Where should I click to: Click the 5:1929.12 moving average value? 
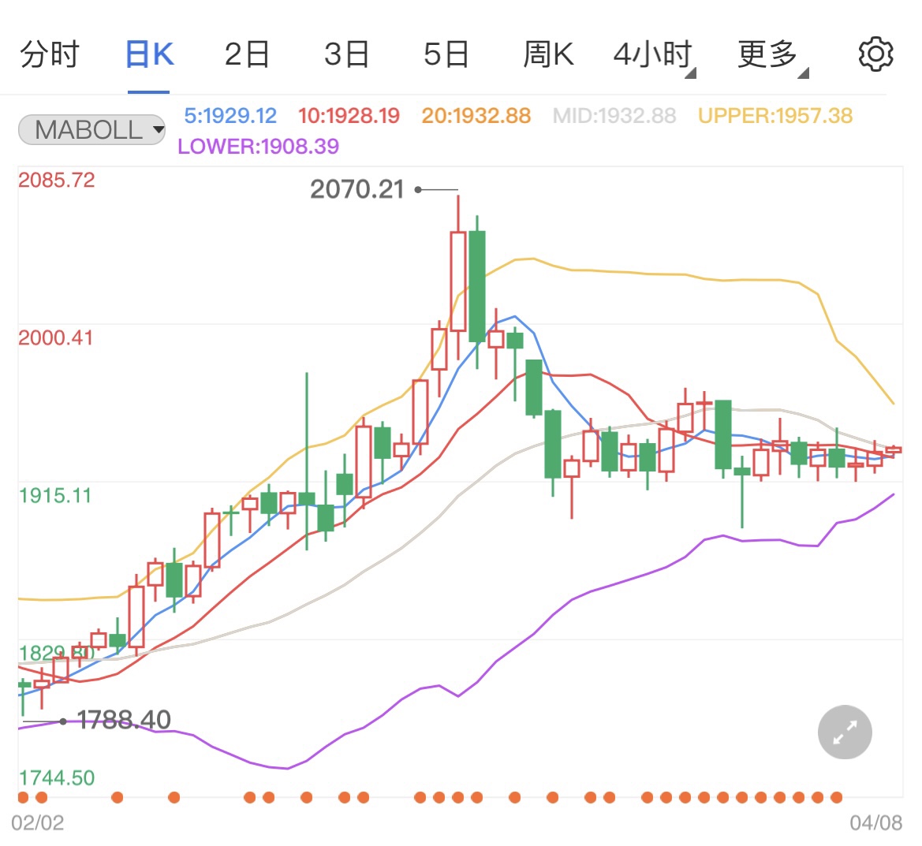[230, 116]
